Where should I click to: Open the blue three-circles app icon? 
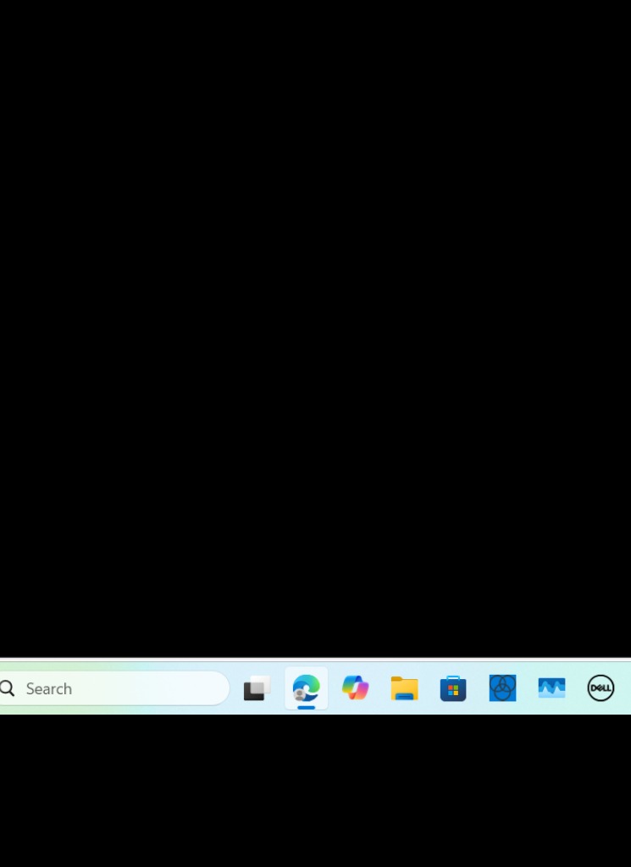pyautogui.click(x=502, y=688)
